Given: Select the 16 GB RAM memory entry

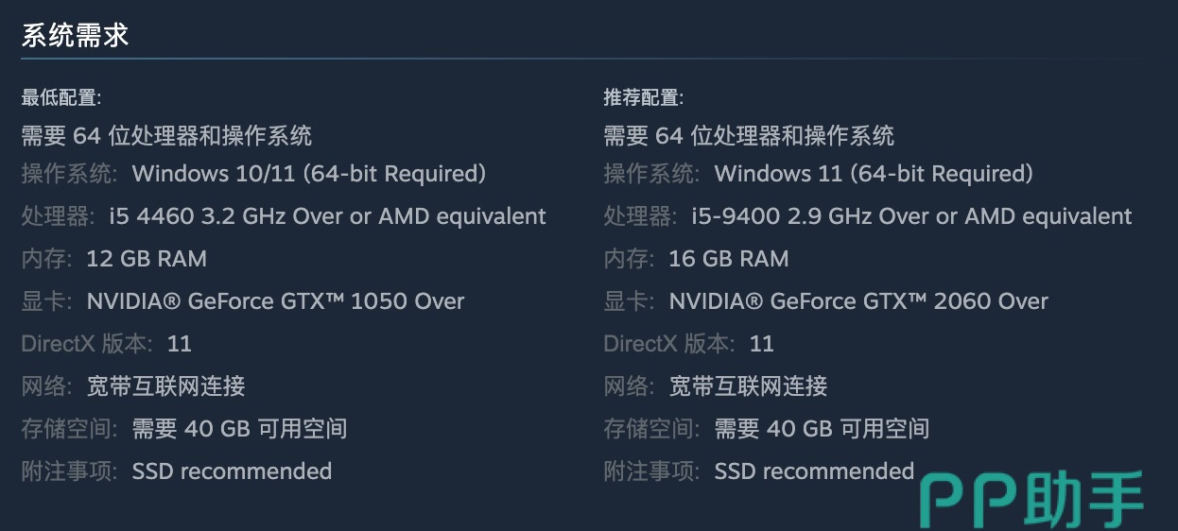Looking at the screenshot, I should 729,259.
